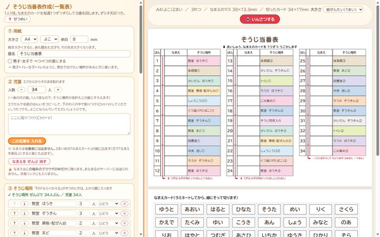
Task: Click the empty name cell in row 1
Action: (175, 61)
